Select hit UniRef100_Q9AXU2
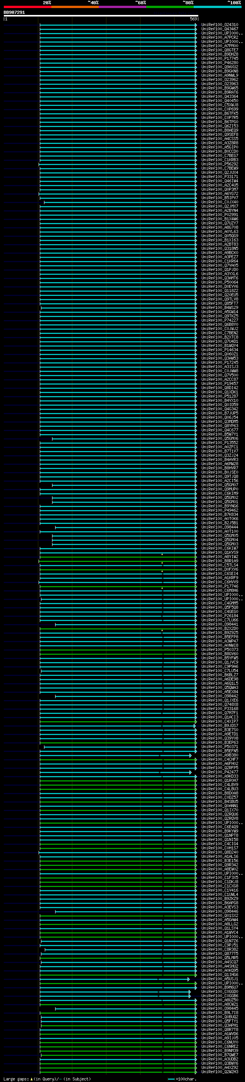245x1082 pixels. pyautogui.click(x=220, y=67)
